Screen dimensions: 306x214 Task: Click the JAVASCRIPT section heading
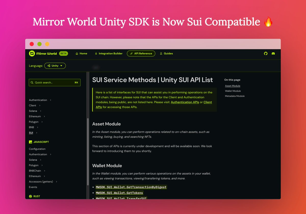pos(41,142)
